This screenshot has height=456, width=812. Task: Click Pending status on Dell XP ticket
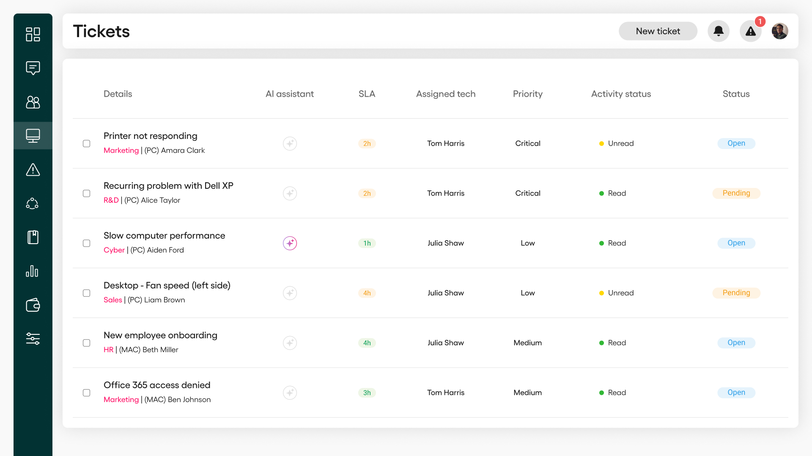pos(736,193)
